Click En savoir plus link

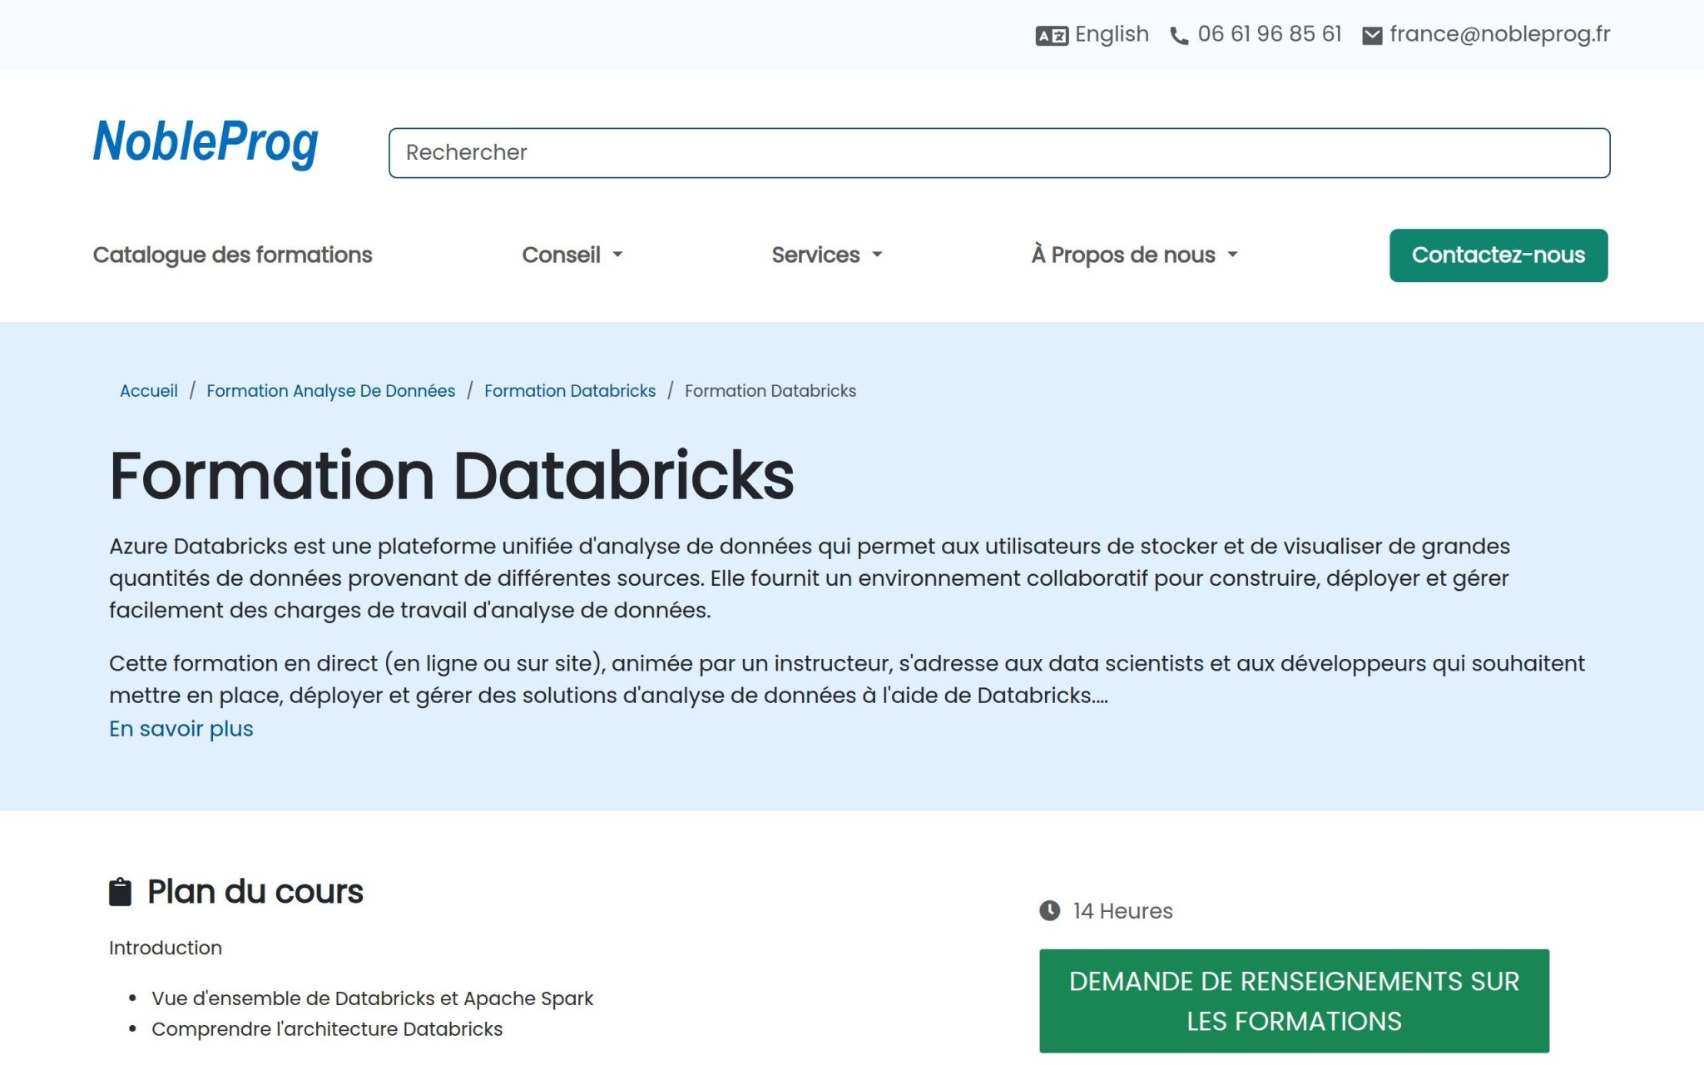pyautogui.click(x=181, y=729)
